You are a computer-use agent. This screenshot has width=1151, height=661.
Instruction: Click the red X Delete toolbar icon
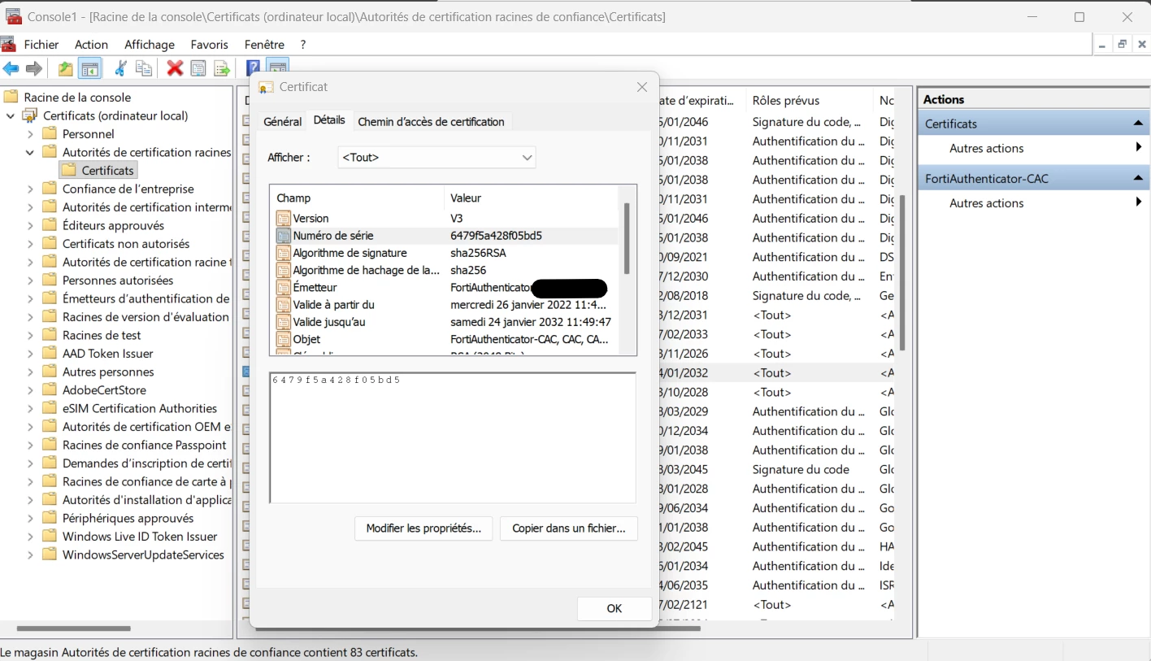pos(175,69)
